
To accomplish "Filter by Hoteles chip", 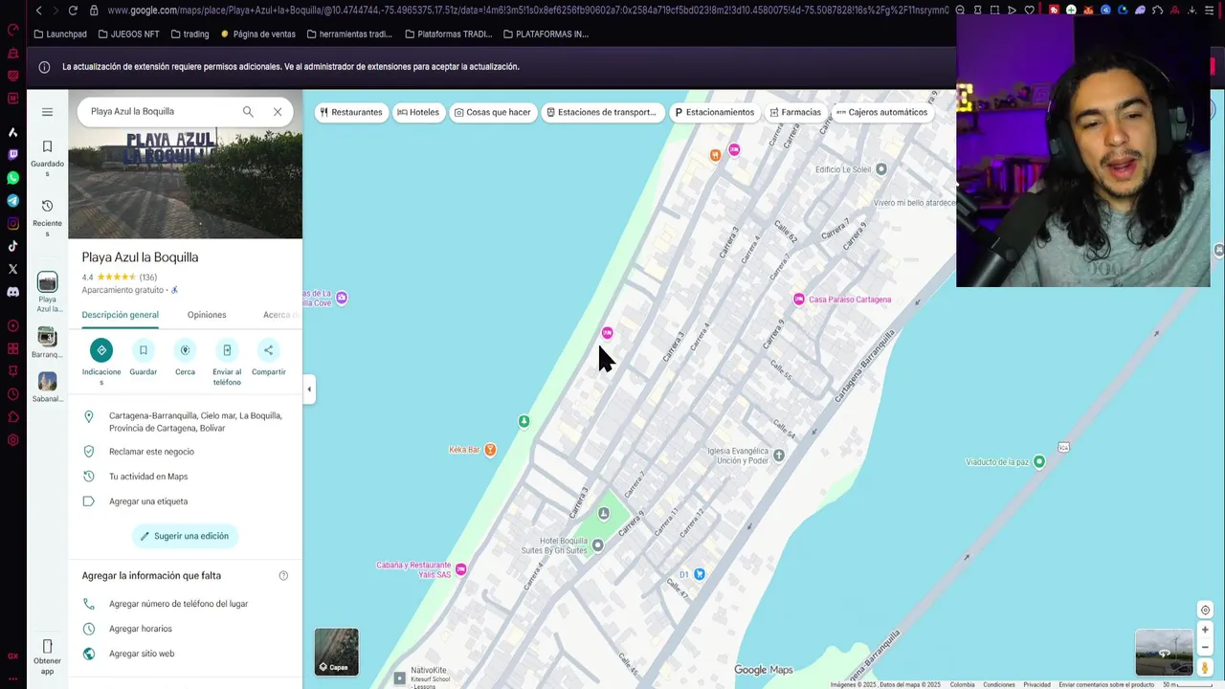I will click(x=418, y=112).
